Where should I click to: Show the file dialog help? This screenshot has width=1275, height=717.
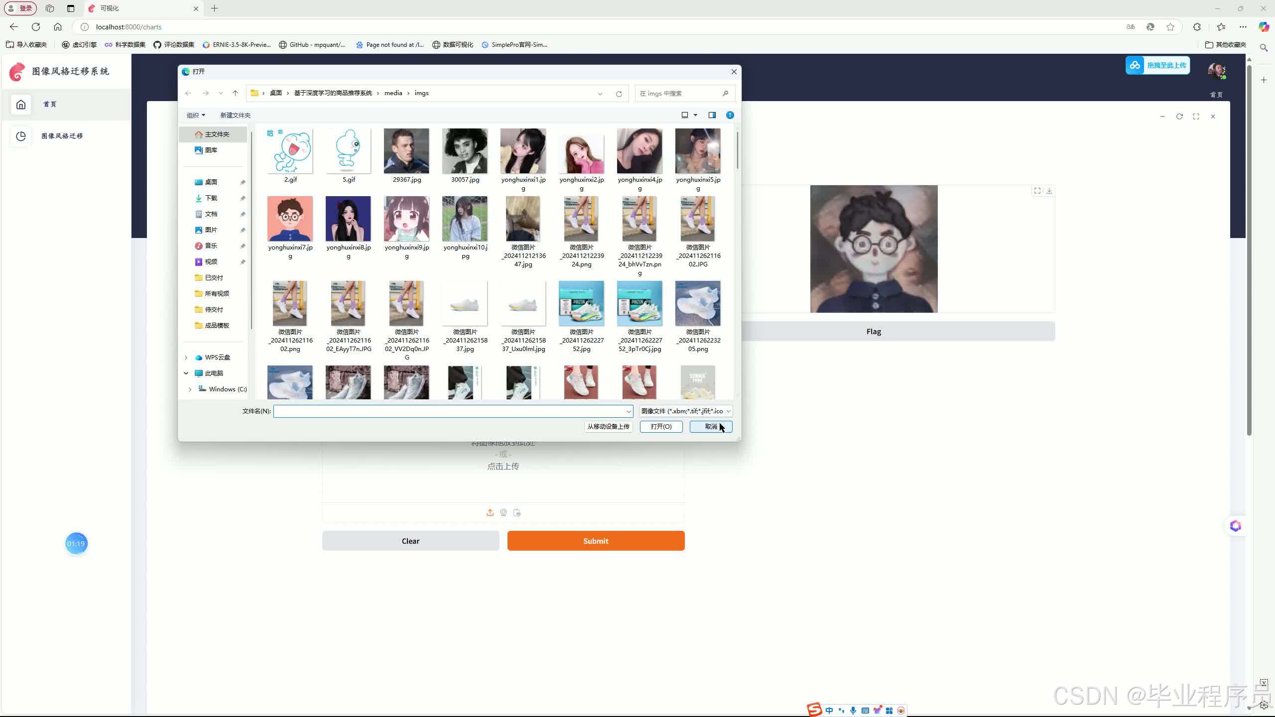click(x=730, y=115)
